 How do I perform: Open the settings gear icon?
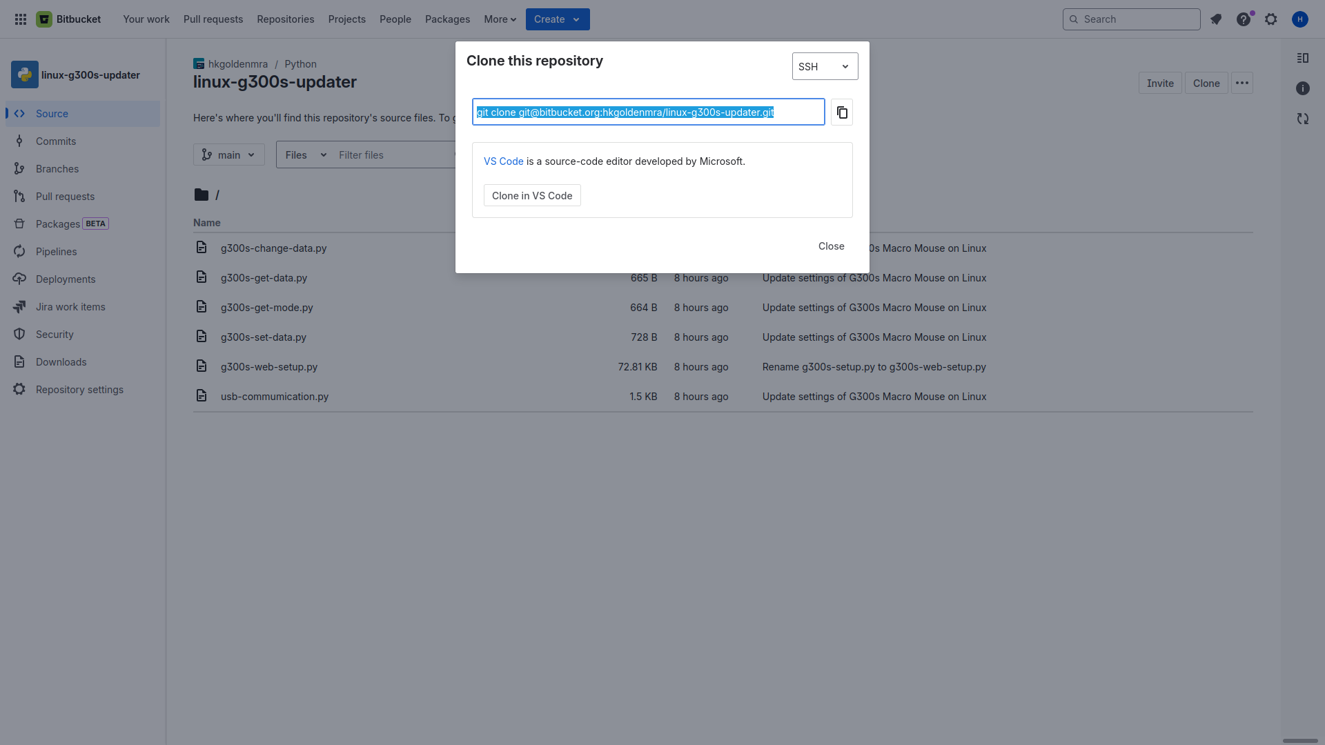pyautogui.click(x=1271, y=19)
